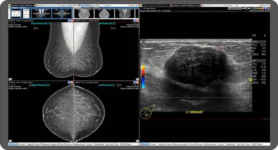Select Measure Length in the left bottom toolbar

coord(48,144)
